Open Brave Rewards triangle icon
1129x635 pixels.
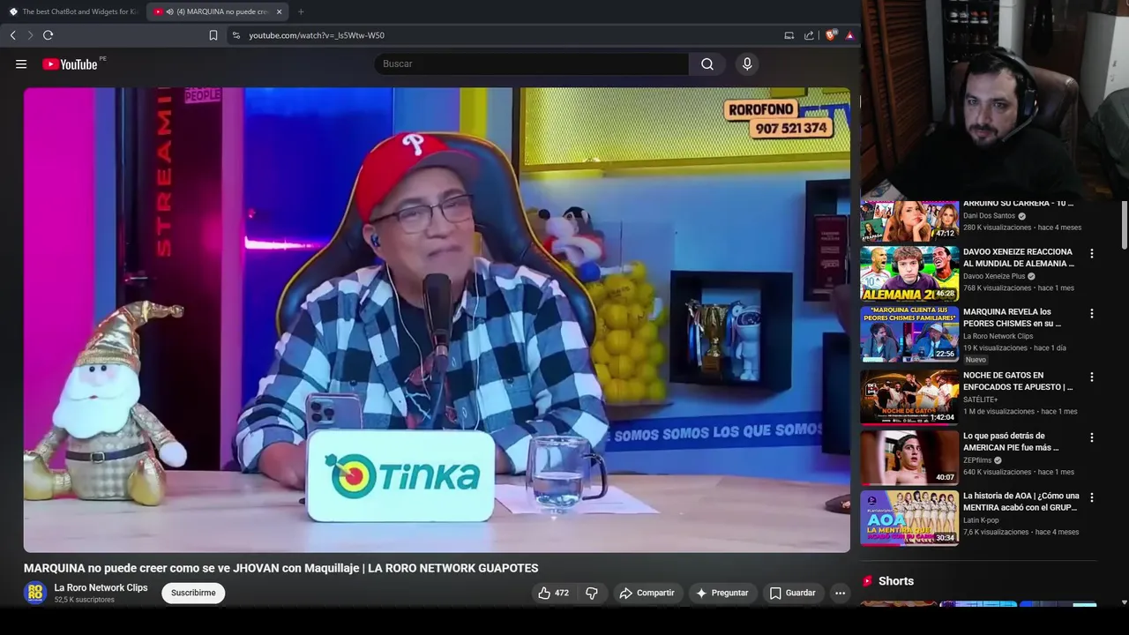tap(849, 35)
